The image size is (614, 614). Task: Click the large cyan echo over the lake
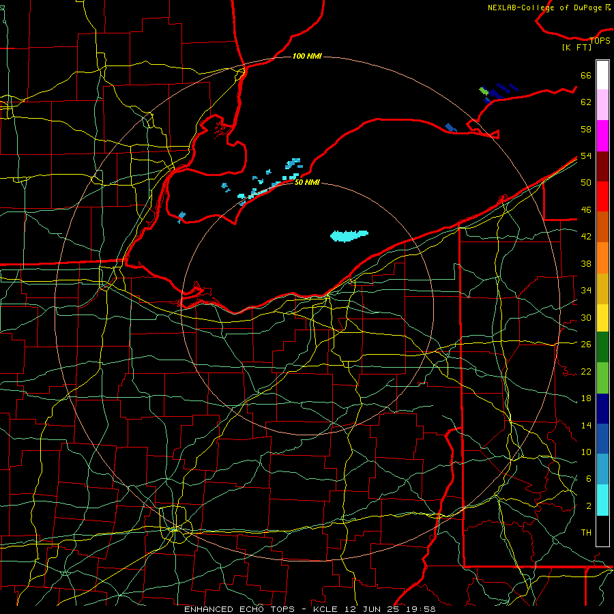click(349, 236)
